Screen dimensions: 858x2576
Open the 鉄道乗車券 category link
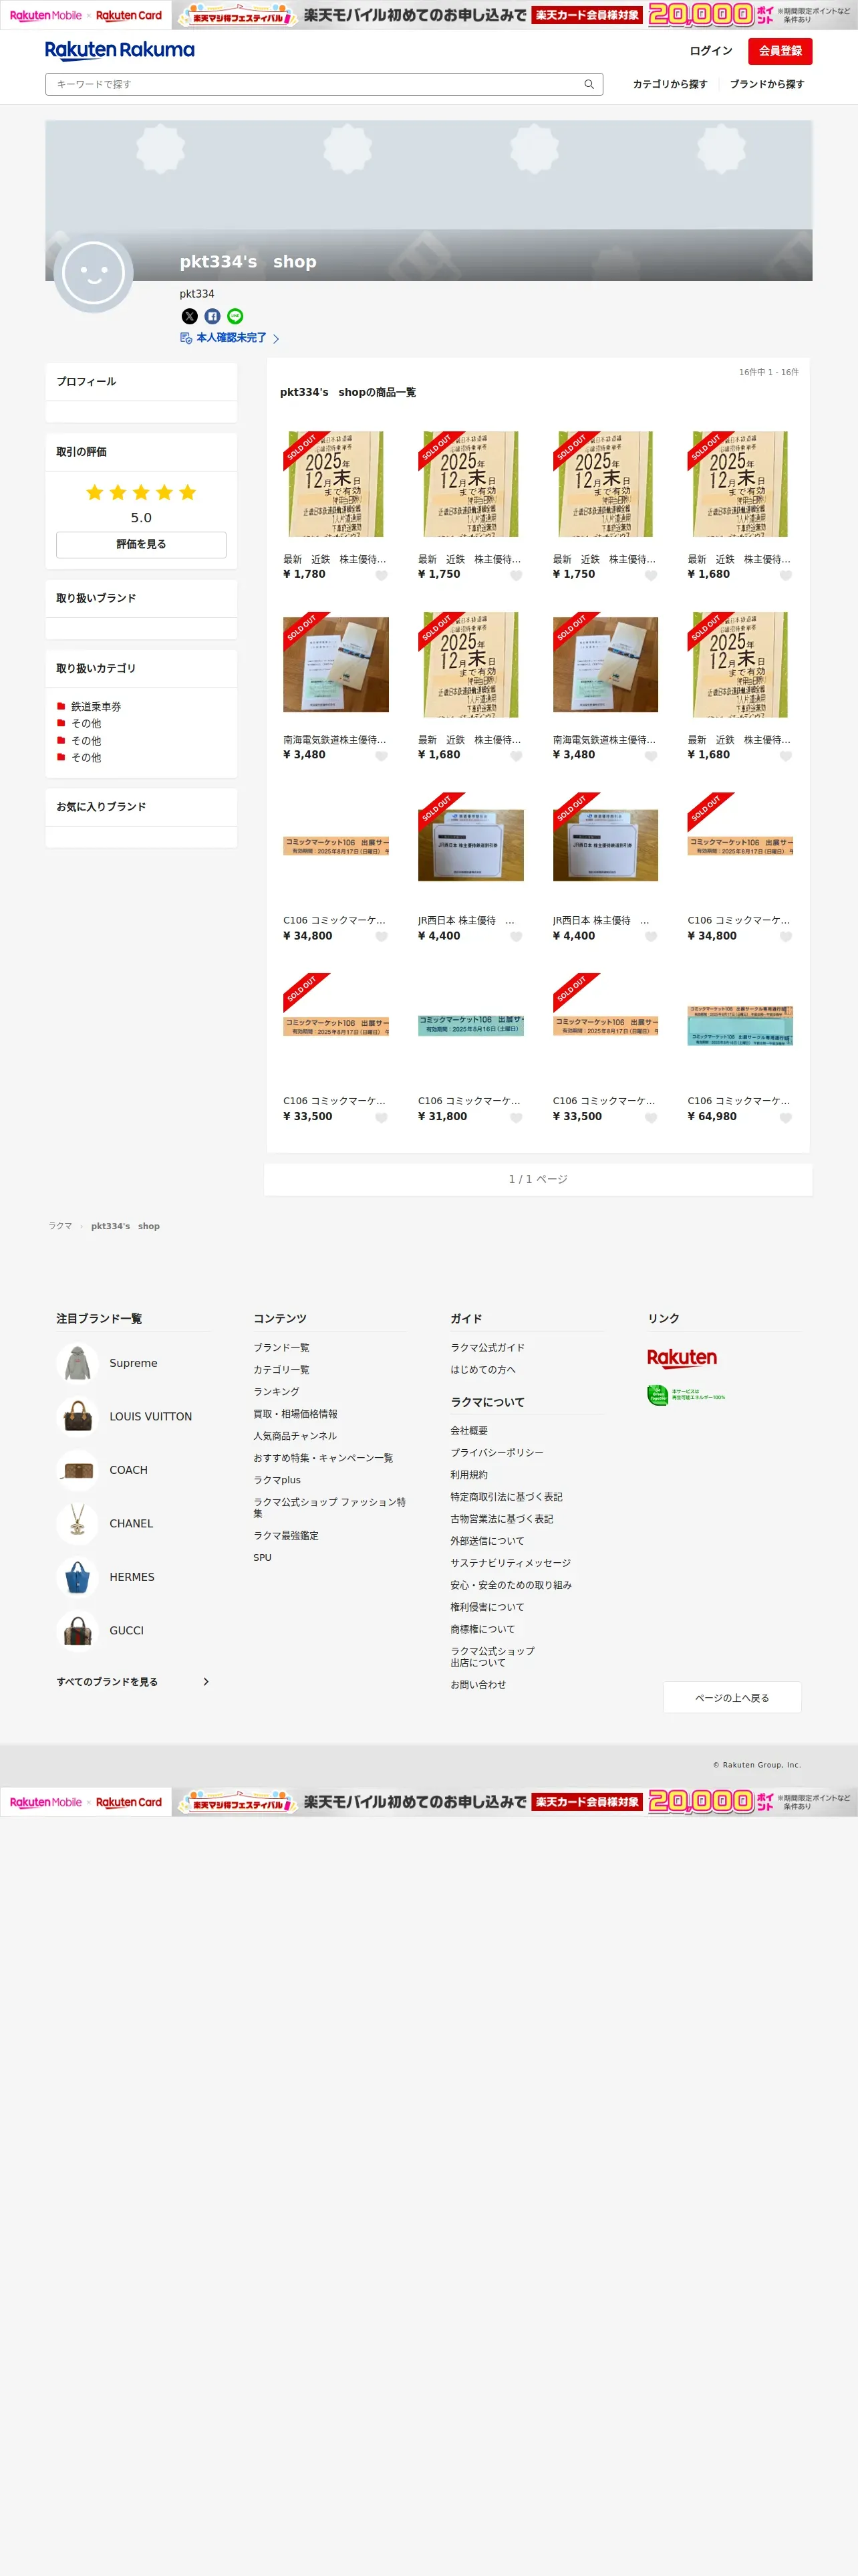click(96, 706)
